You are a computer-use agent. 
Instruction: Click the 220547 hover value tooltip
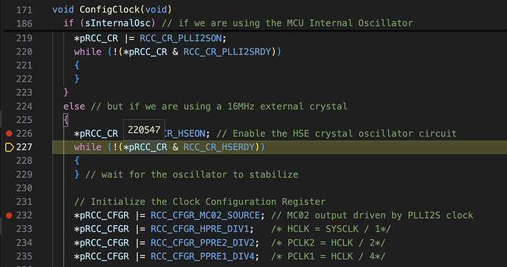tap(144, 129)
